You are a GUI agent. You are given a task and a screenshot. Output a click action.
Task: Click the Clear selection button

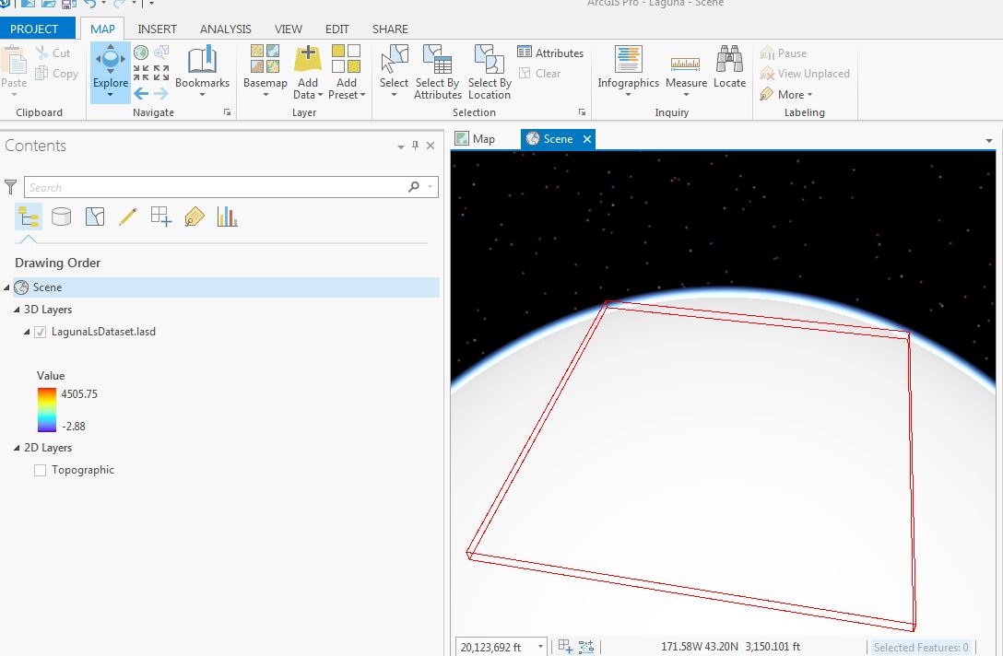tap(539, 73)
